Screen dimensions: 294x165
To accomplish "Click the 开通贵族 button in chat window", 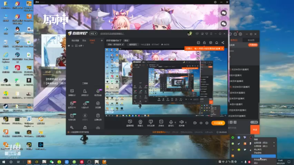I will tap(253, 45).
